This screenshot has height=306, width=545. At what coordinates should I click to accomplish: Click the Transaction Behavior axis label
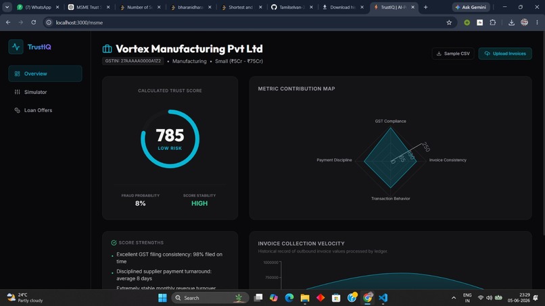pos(390,199)
